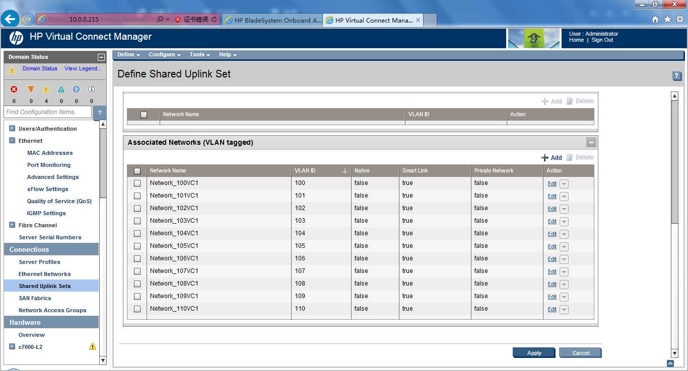Click the image thumbnail in the header
The image size is (688, 371).
click(x=534, y=38)
